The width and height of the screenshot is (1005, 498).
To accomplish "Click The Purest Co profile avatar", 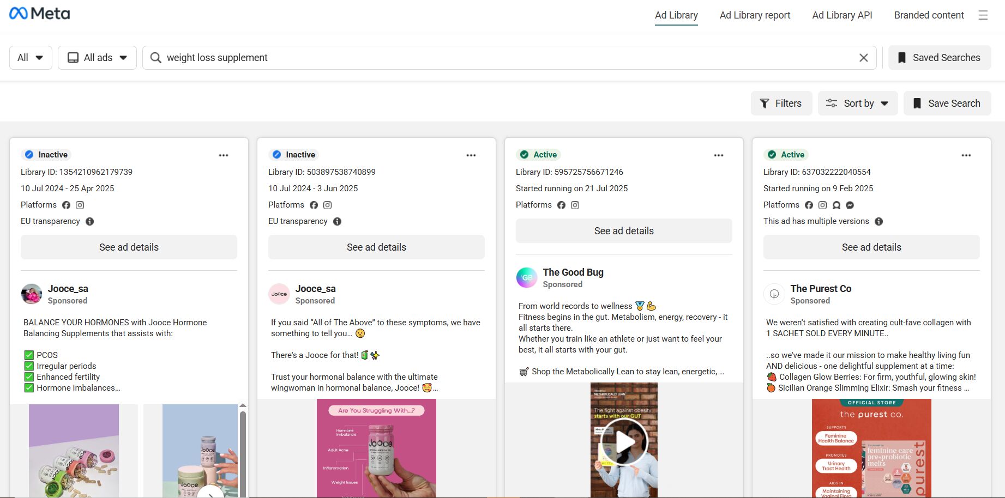I will tap(774, 294).
